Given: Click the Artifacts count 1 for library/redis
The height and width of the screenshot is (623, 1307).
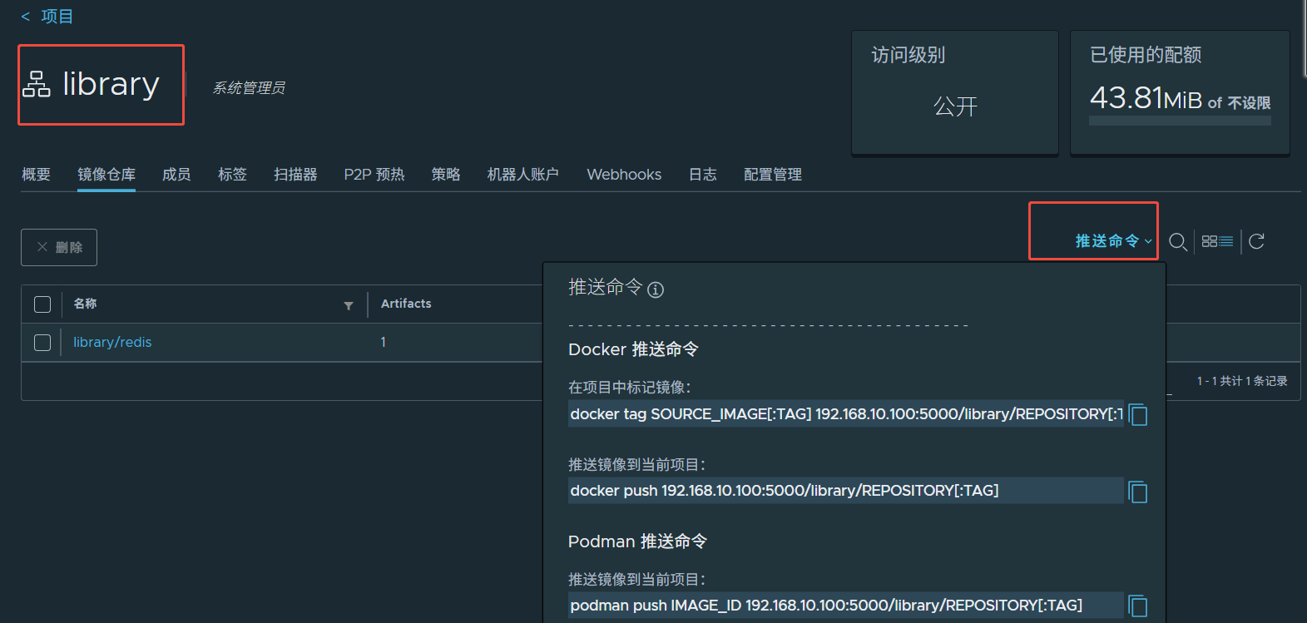Looking at the screenshot, I should (x=383, y=342).
